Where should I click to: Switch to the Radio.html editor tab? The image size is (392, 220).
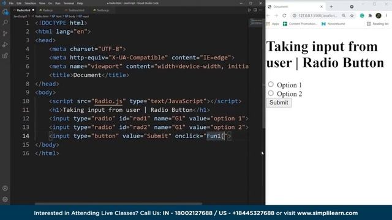pyautogui.click(x=23, y=10)
